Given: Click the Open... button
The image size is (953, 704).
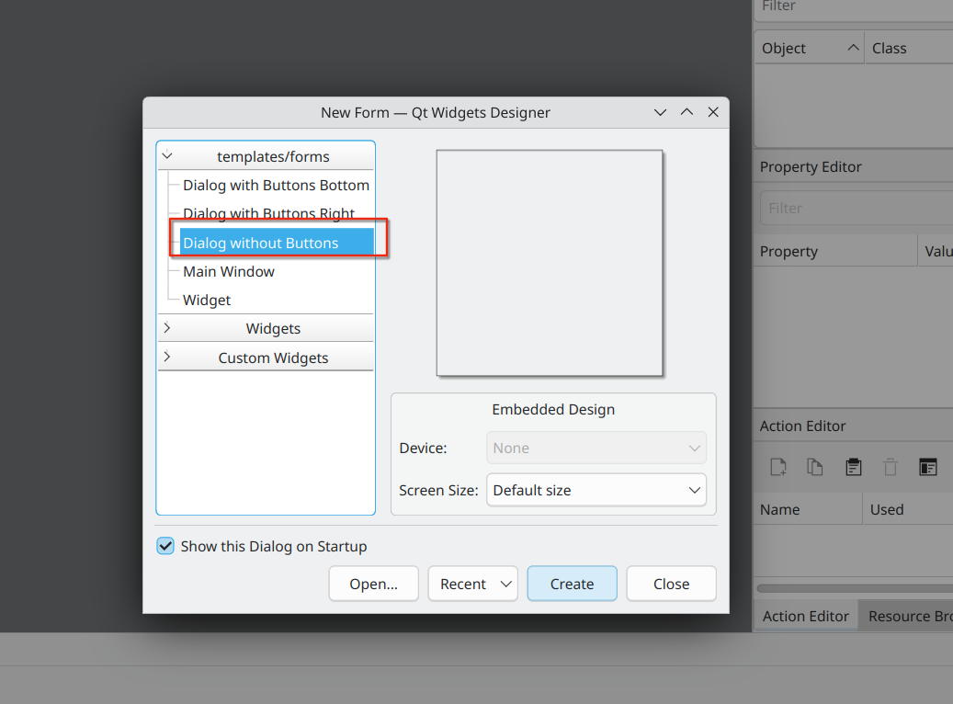Looking at the screenshot, I should pos(374,584).
